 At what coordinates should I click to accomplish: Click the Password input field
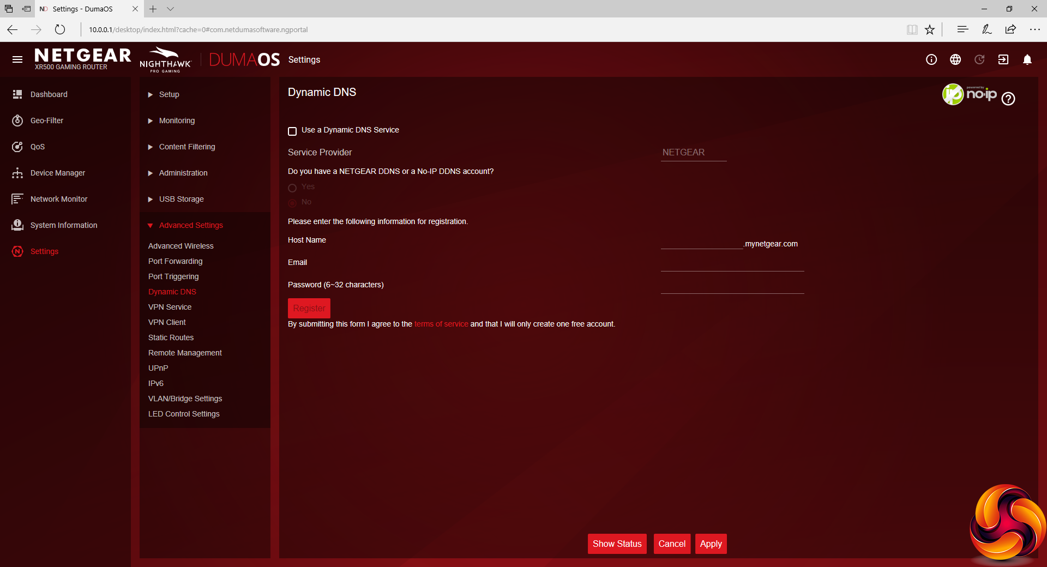pos(732,287)
